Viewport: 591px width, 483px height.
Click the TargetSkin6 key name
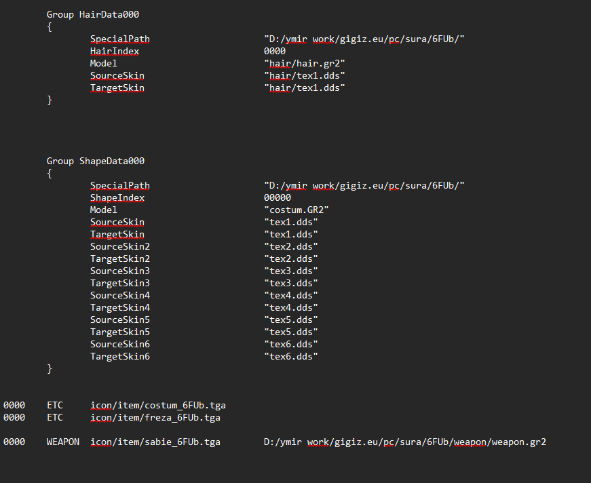click(120, 356)
